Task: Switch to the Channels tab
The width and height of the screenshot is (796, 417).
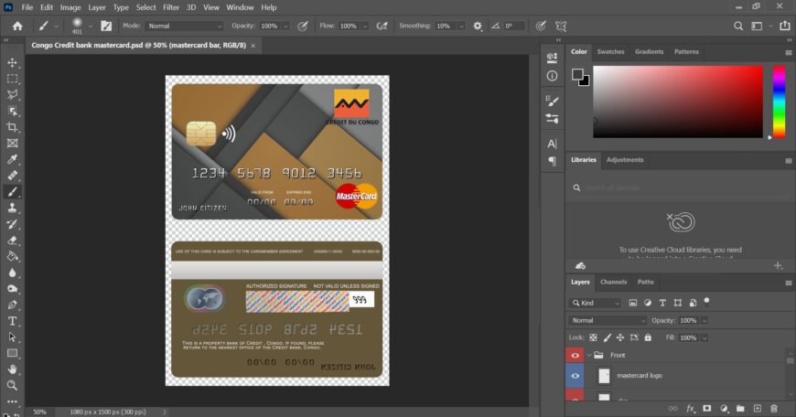Action: point(613,282)
